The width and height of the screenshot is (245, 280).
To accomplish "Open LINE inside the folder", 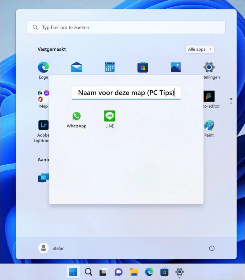I will 109,116.
